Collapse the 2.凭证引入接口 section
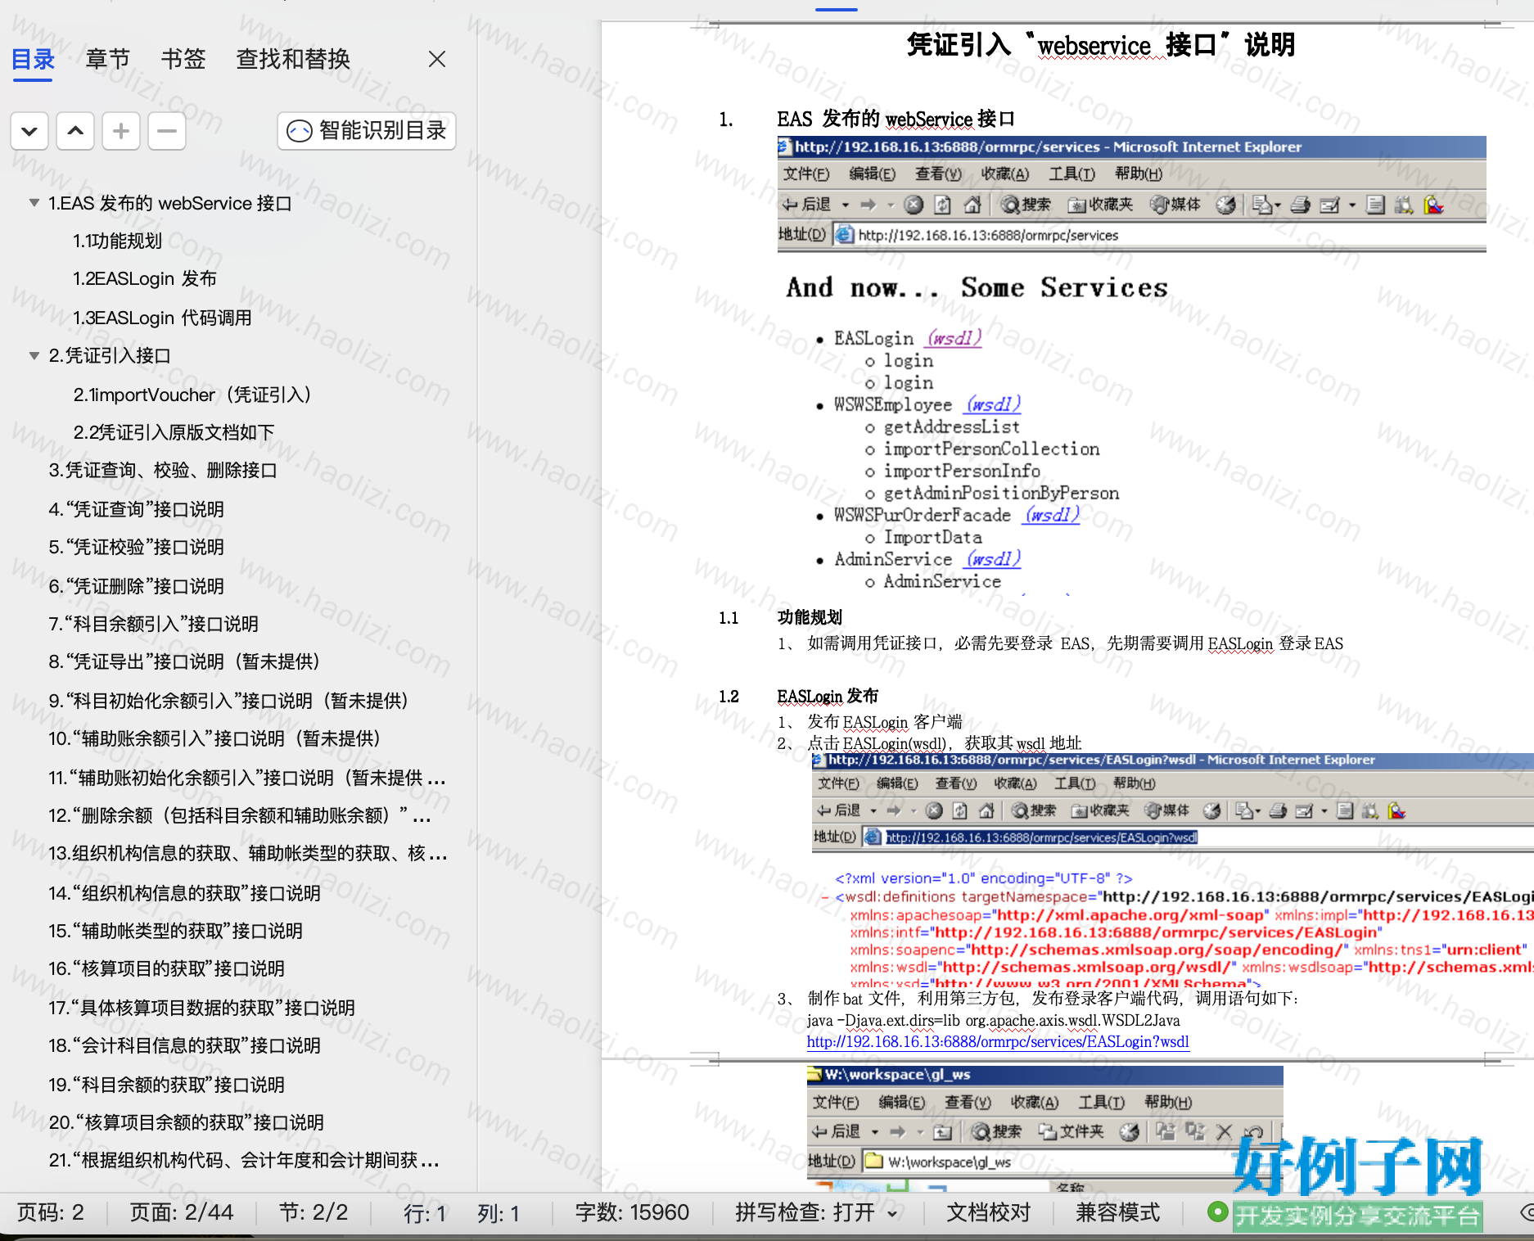Image resolution: width=1534 pixels, height=1241 pixels. [34, 355]
